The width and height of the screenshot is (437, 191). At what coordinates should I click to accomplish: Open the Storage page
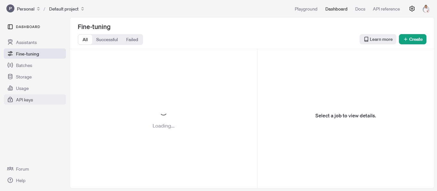tap(35, 77)
